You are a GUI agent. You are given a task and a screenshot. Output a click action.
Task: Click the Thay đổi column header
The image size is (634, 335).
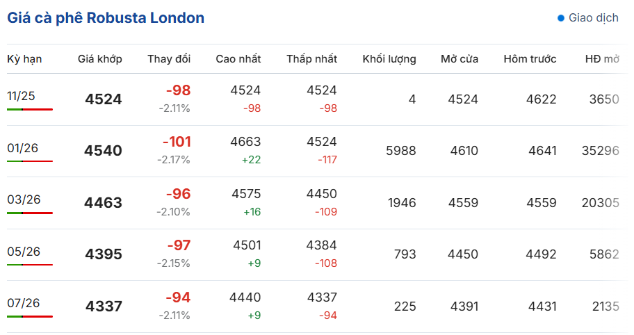pos(168,59)
